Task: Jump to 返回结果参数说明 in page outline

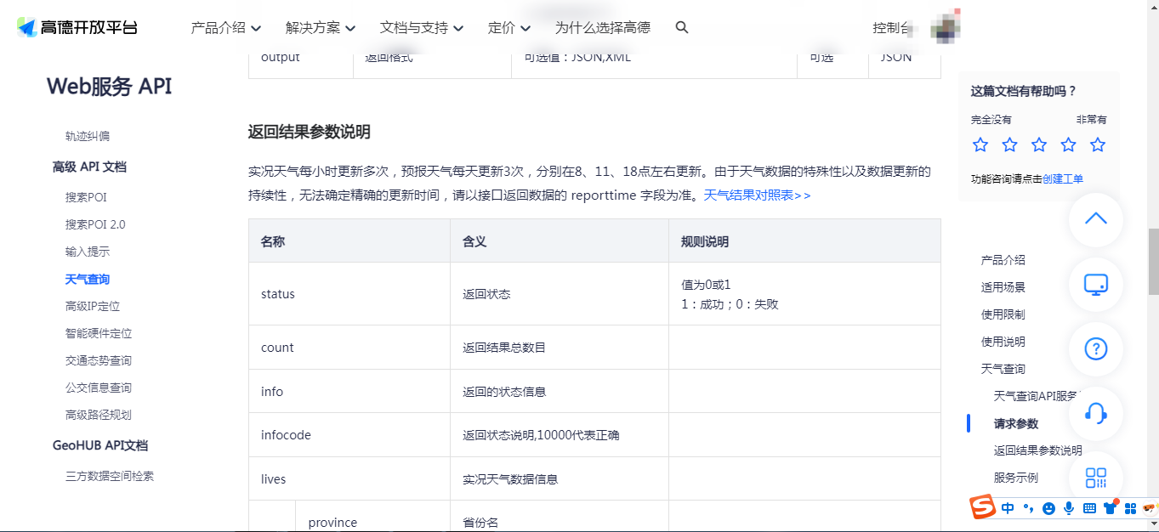Action: click(1038, 450)
